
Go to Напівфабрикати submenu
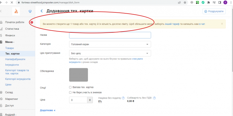(x=15, y=59)
